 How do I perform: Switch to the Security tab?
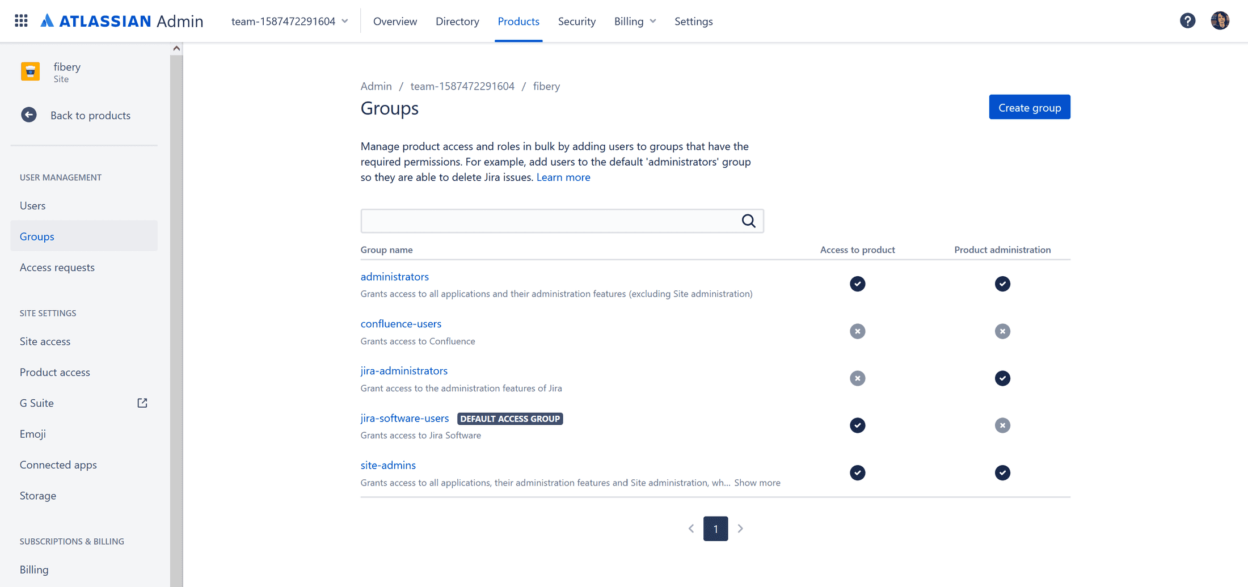[x=576, y=21]
